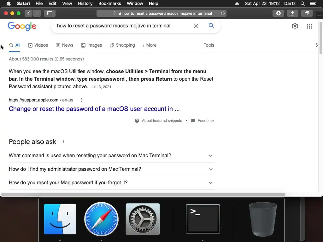Open the Safari application menu
The width and height of the screenshot is (323, 242).
point(23,3)
